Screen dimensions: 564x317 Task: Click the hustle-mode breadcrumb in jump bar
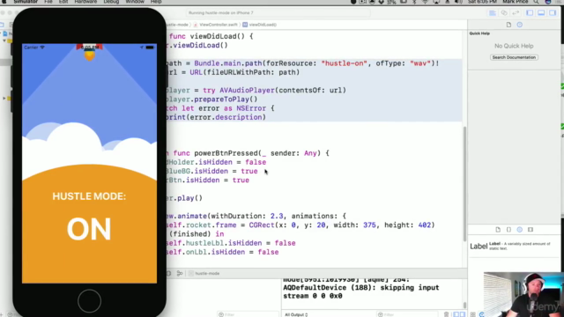(177, 25)
